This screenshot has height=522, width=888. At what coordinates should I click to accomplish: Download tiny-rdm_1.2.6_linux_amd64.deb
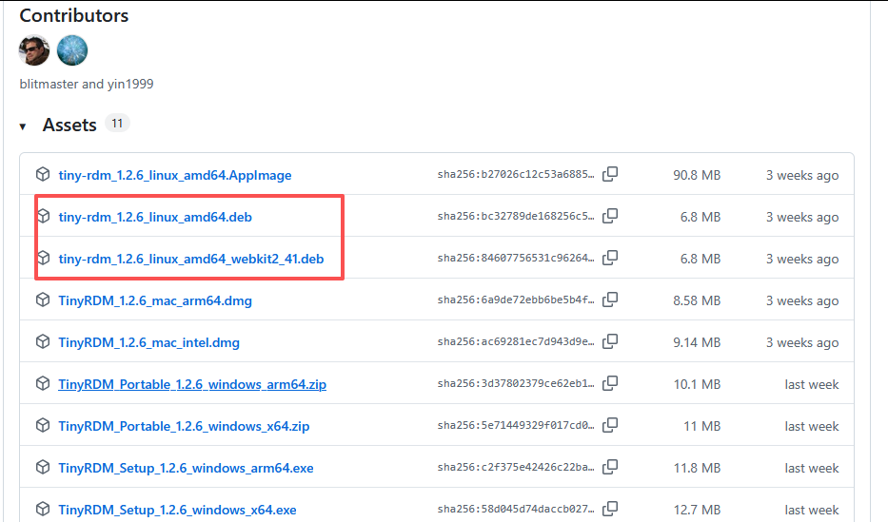155,217
